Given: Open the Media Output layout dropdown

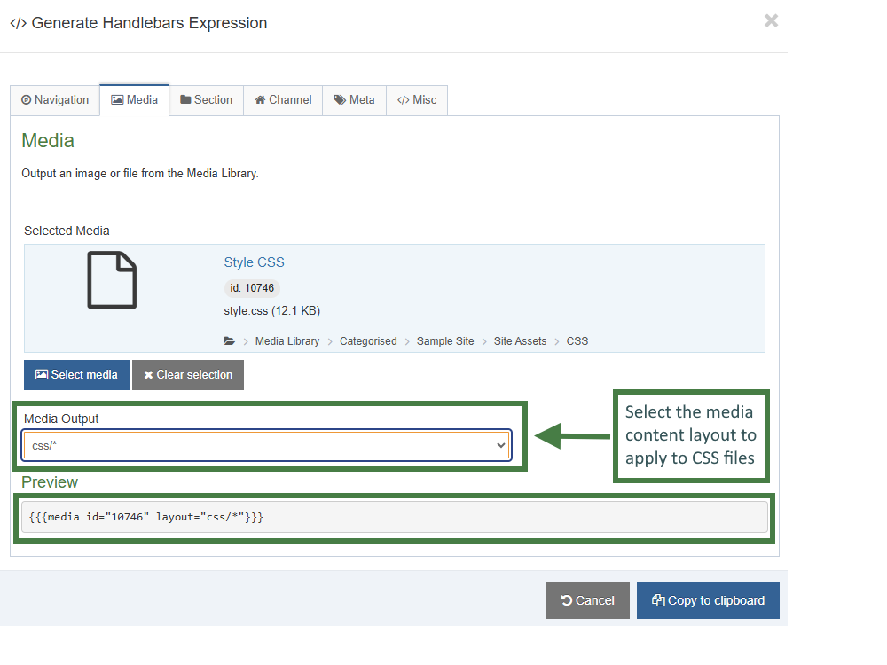Looking at the screenshot, I should 266,445.
